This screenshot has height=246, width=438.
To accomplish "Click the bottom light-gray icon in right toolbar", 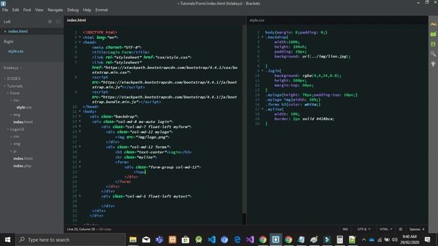I will point(433,64).
